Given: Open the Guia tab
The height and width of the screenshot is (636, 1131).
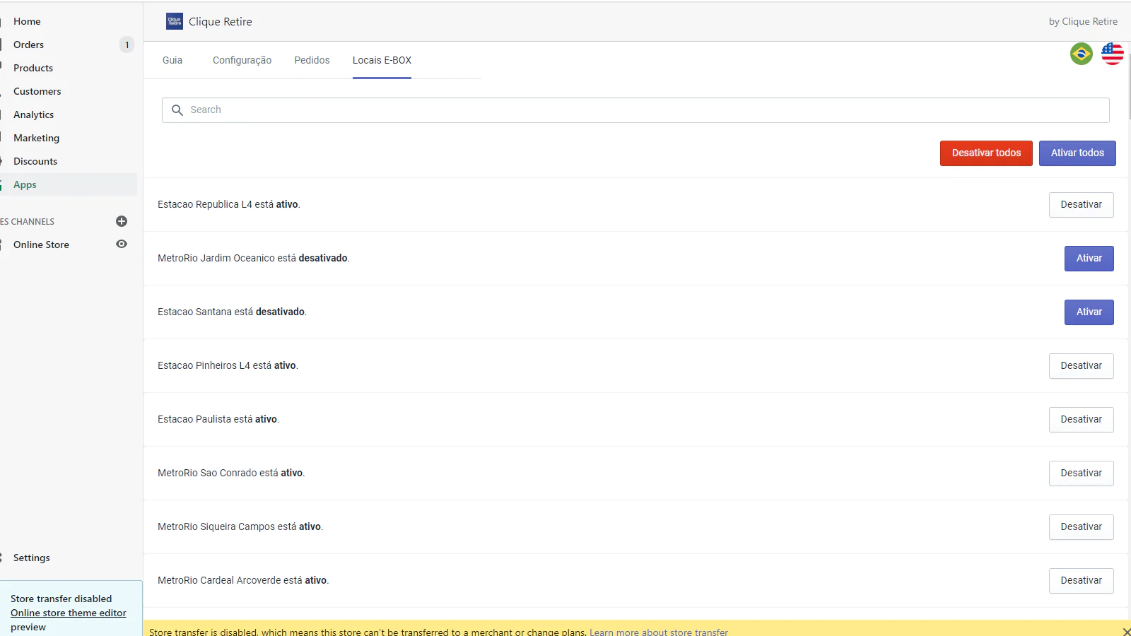Looking at the screenshot, I should coord(172,60).
